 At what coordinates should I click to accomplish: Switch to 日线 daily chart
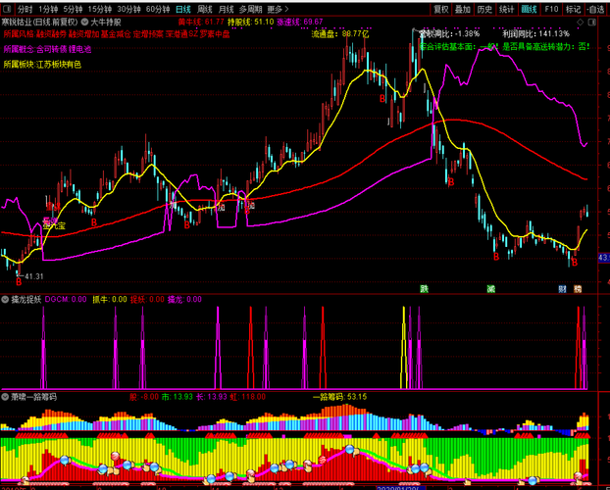tap(183, 9)
